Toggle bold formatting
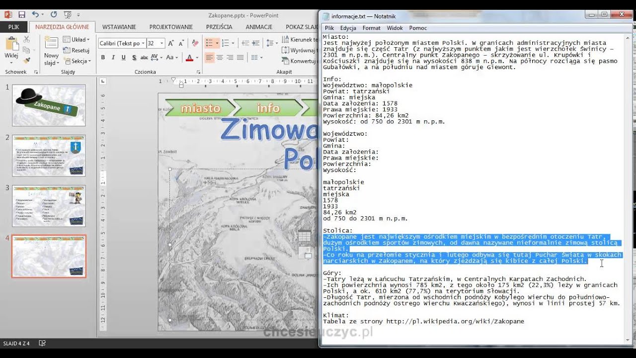The image size is (636, 358). tap(103, 58)
